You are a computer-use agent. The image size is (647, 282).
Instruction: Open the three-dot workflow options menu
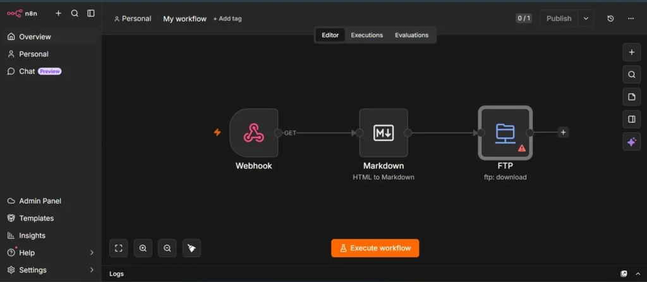tap(631, 18)
